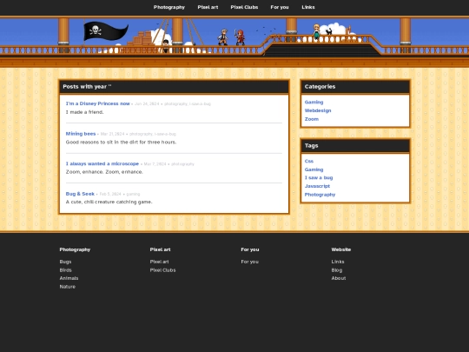The image size is (469, 352).
Task: Filter by the Gaming tag
Action: 314,169
